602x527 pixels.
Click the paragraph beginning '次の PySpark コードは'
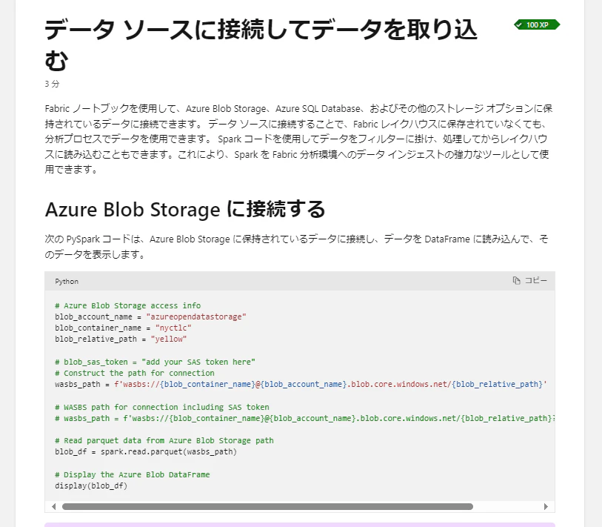coord(296,247)
